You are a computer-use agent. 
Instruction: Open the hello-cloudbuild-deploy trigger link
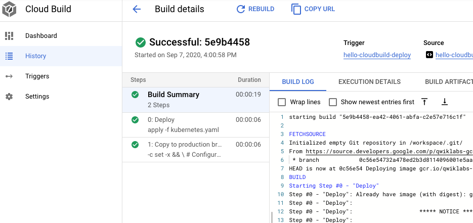[x=377, y=55]
